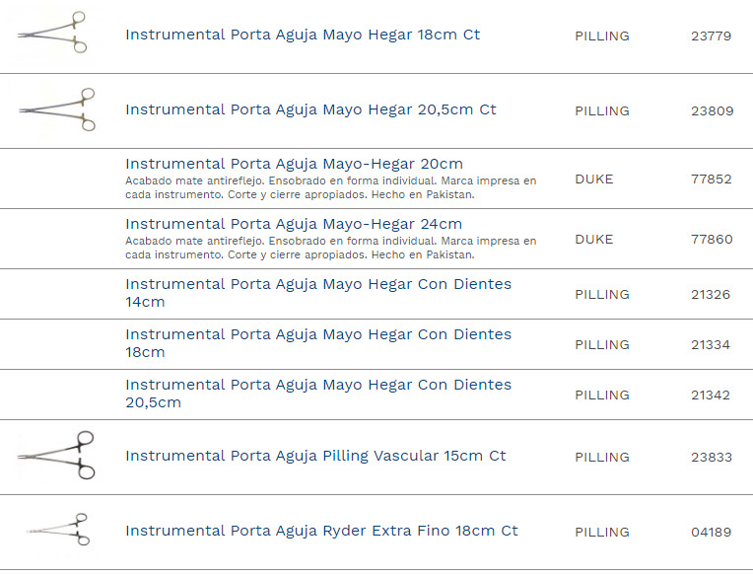Click product code 77852
Screen dimensions: 753x576
coord(712,180)
